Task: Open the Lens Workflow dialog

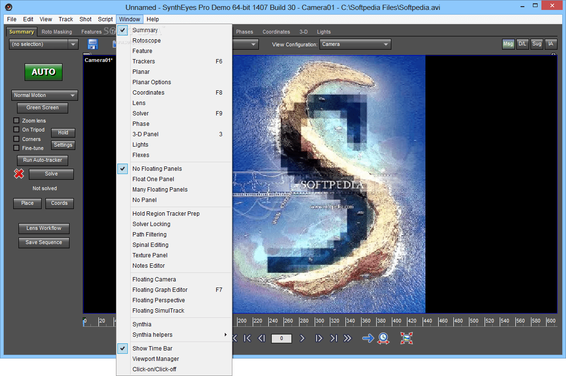Action: [x=44, y=228]
